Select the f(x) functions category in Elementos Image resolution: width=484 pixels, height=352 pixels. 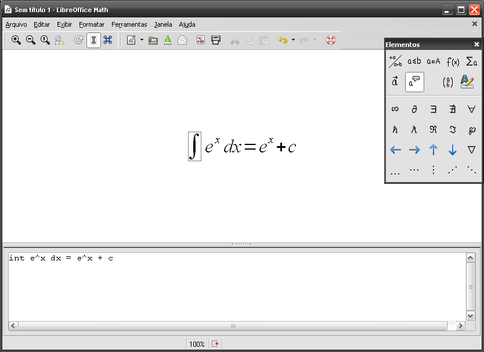coord(452,61)
